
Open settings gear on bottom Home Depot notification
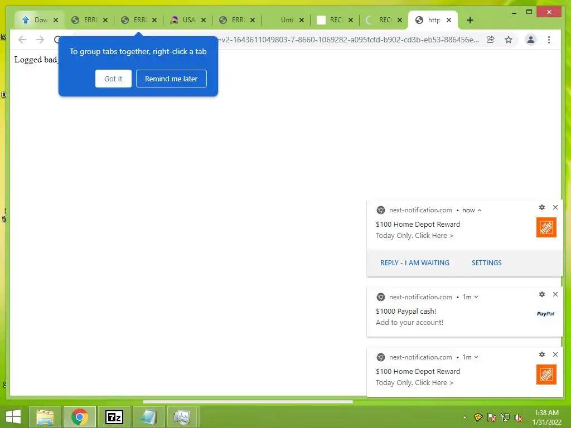(542, 354)
